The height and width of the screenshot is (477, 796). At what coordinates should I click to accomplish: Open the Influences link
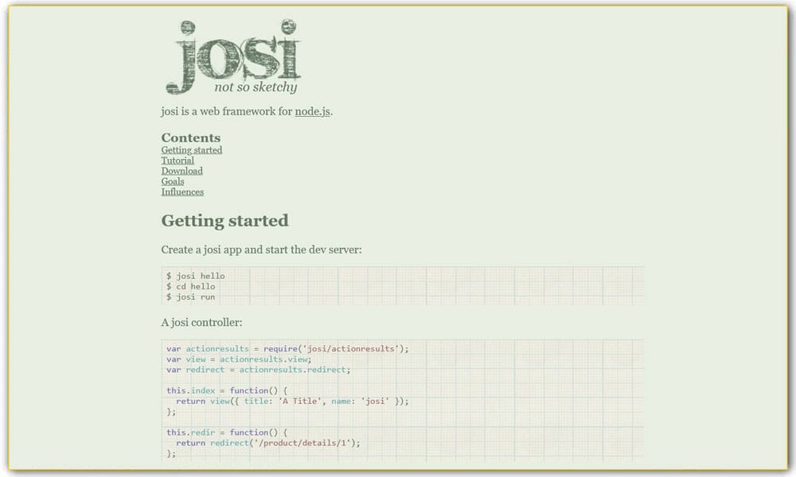pyautogui.click(x=182, y=192)
